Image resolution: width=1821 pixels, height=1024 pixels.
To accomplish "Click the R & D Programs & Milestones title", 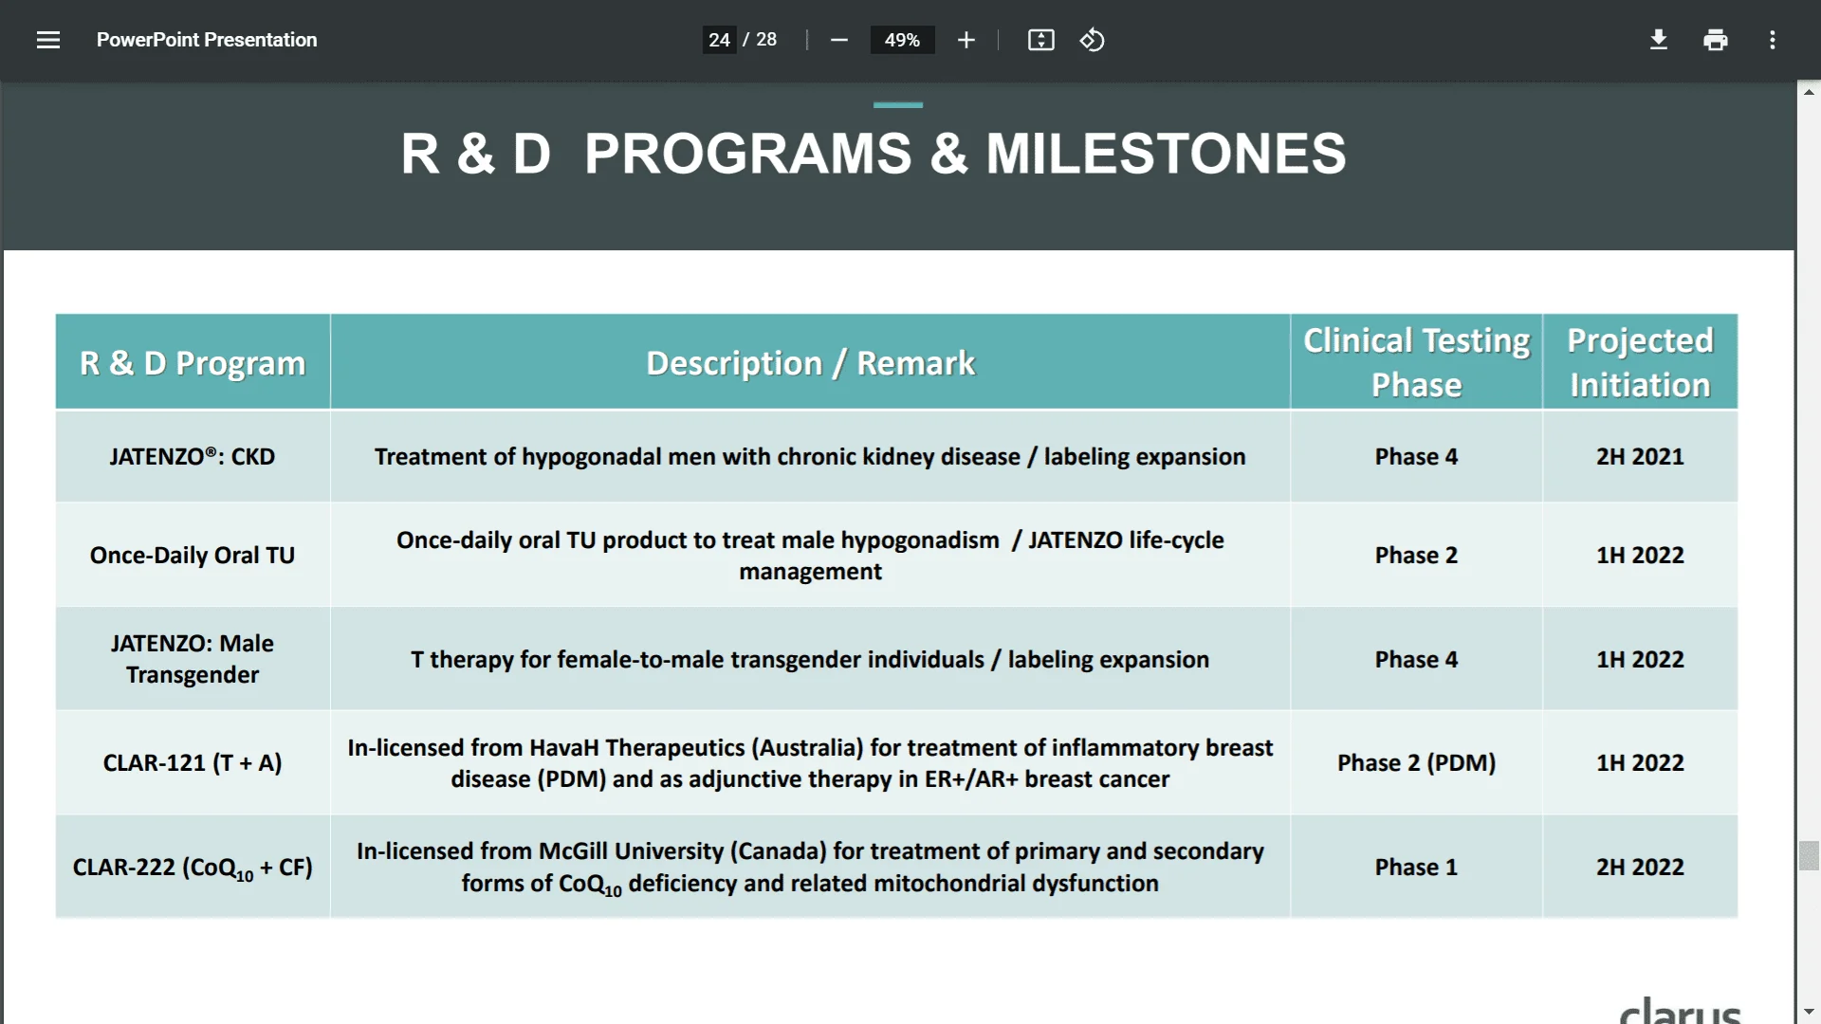I will click(873, 154).
